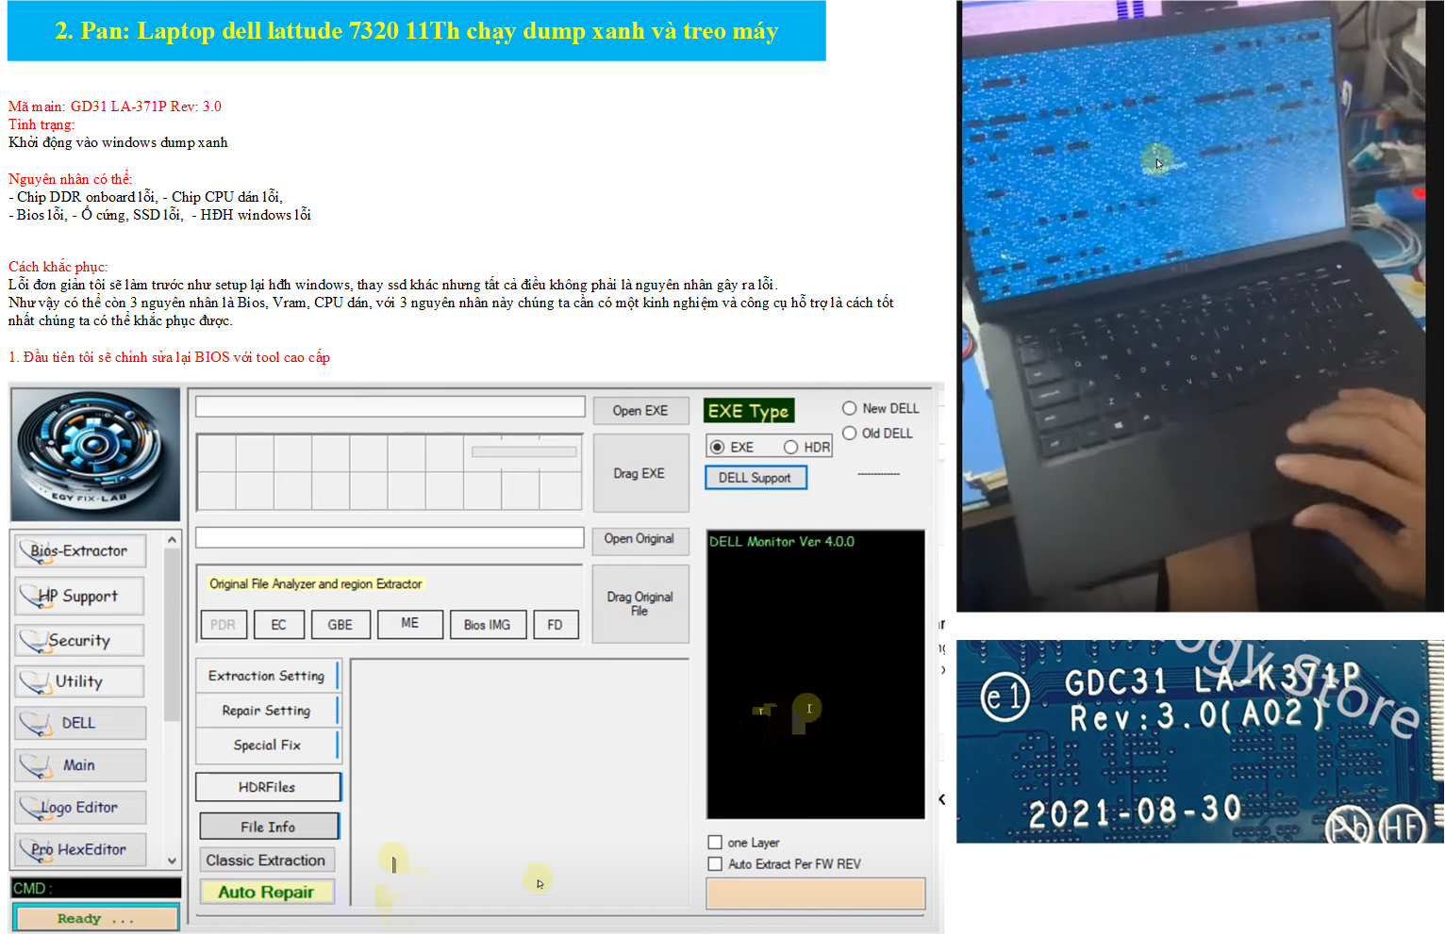
Task: Click the Original File Analyzer label
Action: coord(316,584)
